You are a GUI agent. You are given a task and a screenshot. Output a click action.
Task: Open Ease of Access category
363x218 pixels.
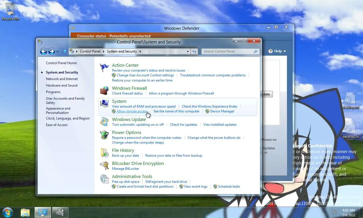click(57, 125)
